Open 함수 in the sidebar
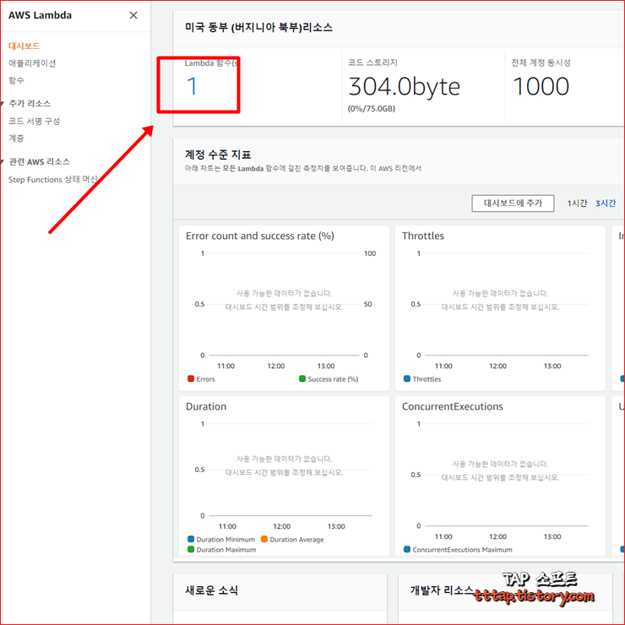The height and width of the screenshot is (625, 625). [x=16, y=80]
